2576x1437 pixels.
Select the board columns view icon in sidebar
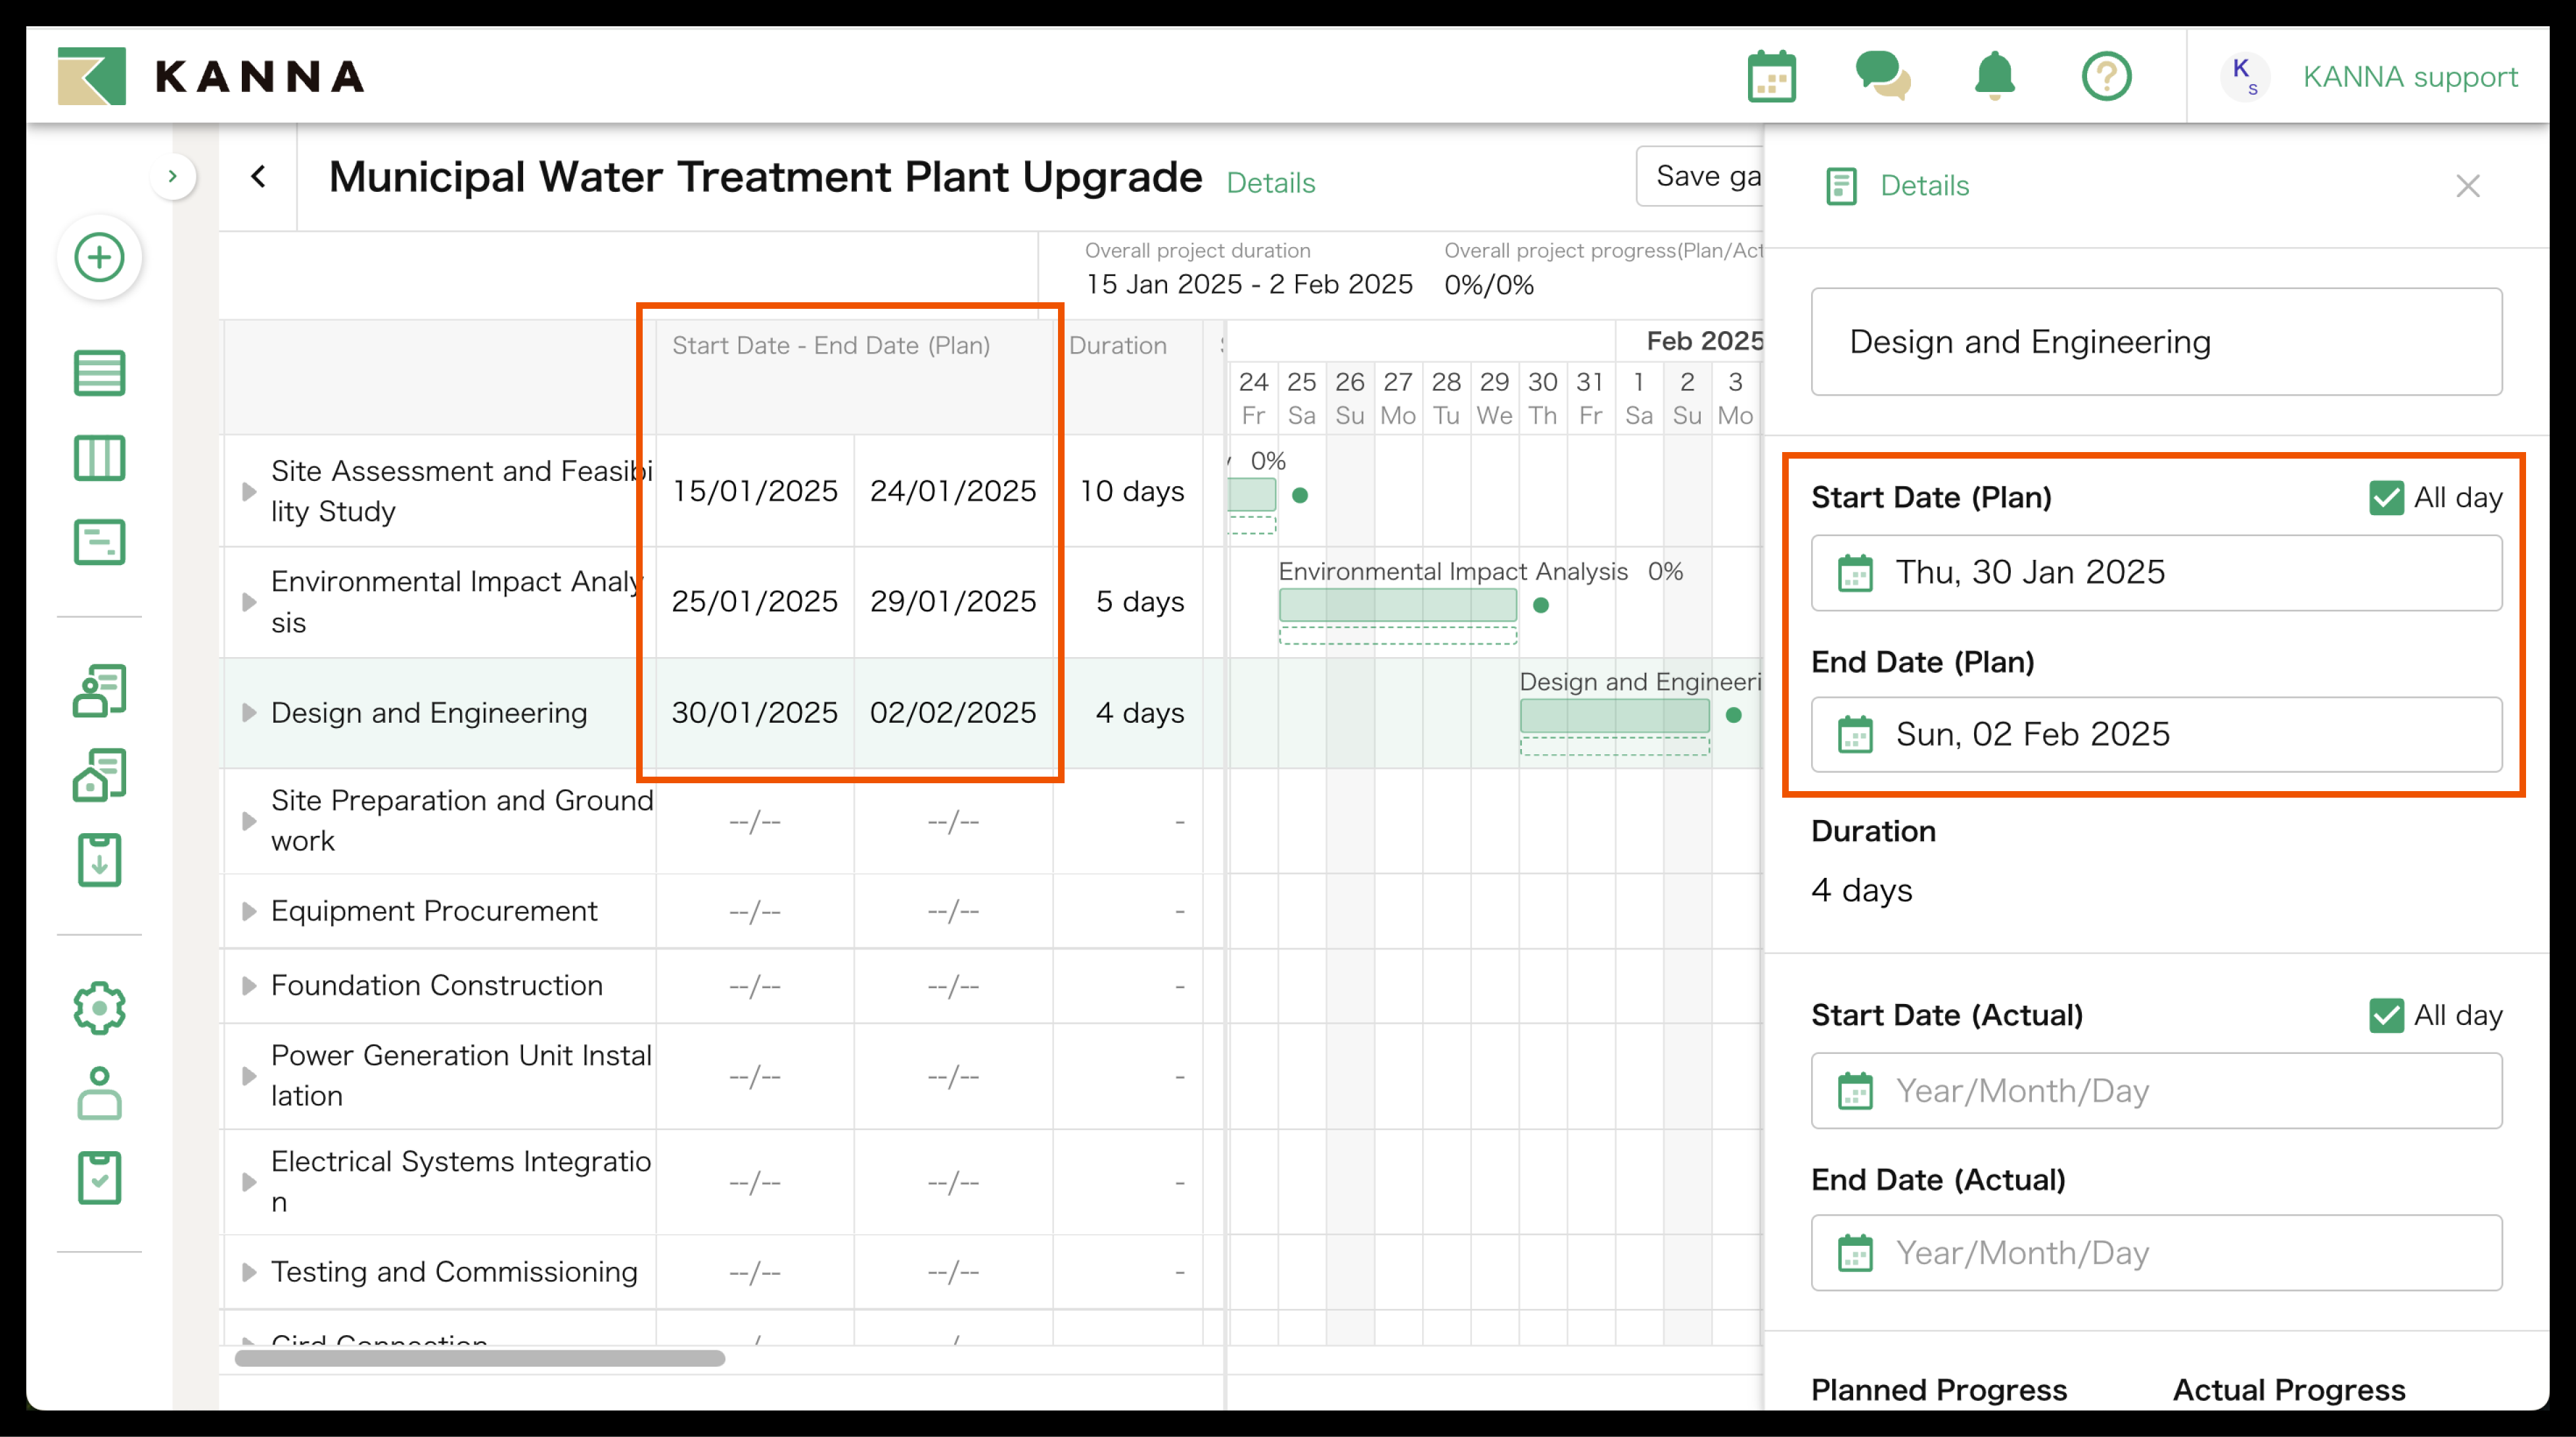coord(99,458)
